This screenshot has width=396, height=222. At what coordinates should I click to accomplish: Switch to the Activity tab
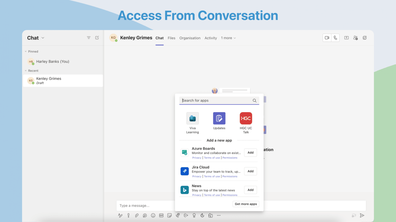click(211, 38)
